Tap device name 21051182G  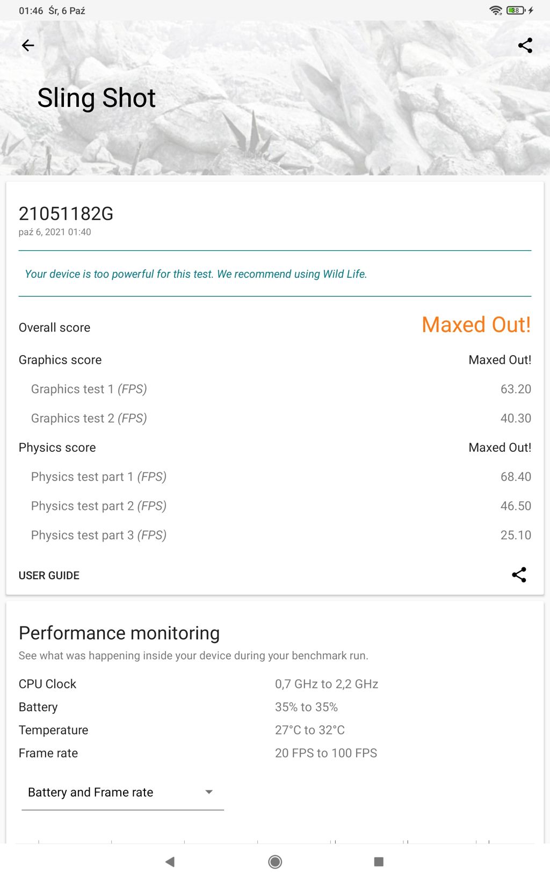(x=66, y=214)
